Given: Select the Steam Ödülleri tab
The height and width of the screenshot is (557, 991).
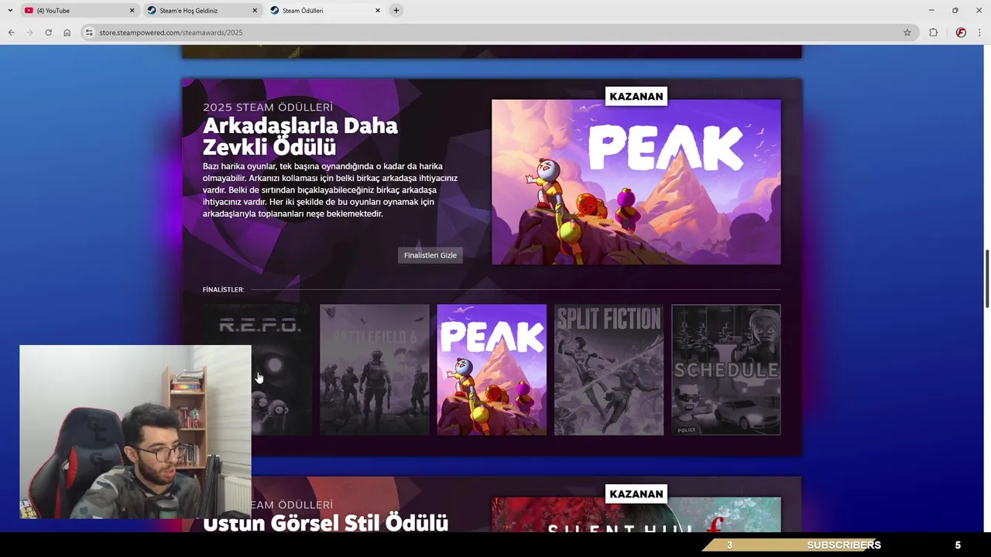Looking at the screenshot, I should (x=325, y=10).
